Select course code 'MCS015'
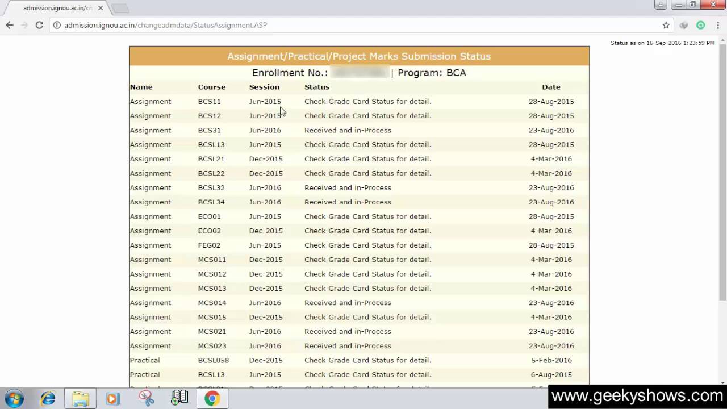Image resolution: width=727 pixels, height=409 pixels. point(212,317)
